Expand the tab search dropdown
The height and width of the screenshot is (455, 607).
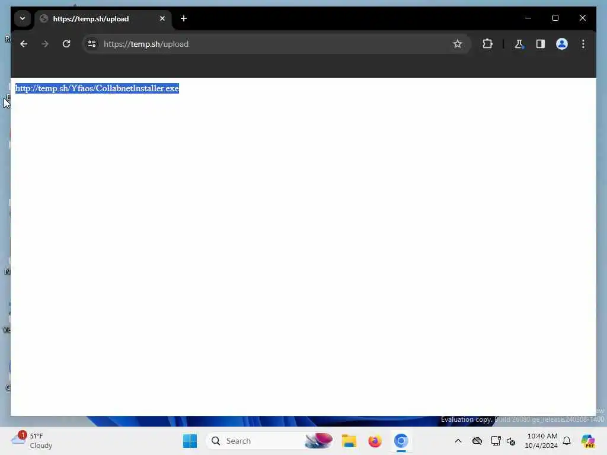(x=23, y=18)
